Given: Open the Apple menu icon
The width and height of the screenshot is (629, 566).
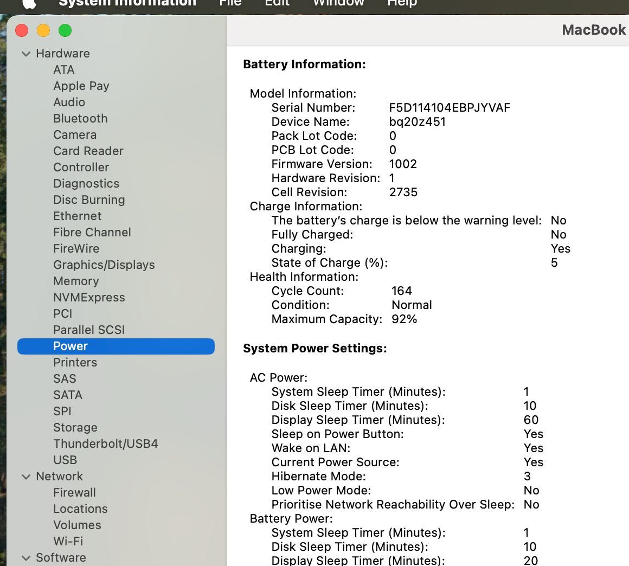Looking at the screenshot, I should coord(29,3).
